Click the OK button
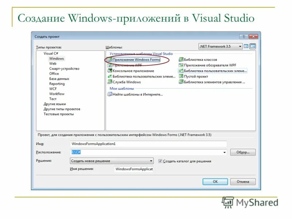Image resolution: width=292 pixels, height=219 pixels. point(215,181)
